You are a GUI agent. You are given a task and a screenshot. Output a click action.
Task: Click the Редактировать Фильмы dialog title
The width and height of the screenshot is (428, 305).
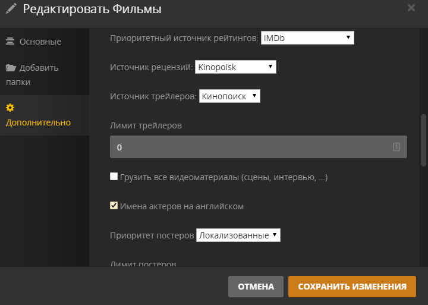pyautogui.click(x=92, y=9)
